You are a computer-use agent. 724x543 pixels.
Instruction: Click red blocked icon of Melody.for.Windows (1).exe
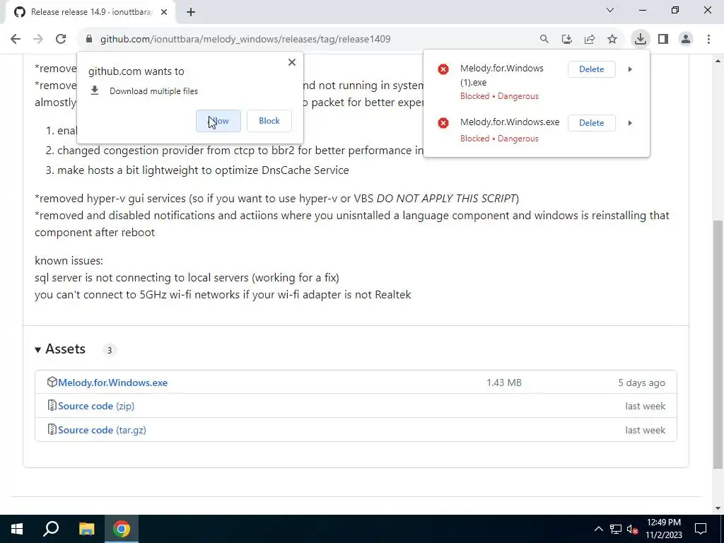[443, 69]
